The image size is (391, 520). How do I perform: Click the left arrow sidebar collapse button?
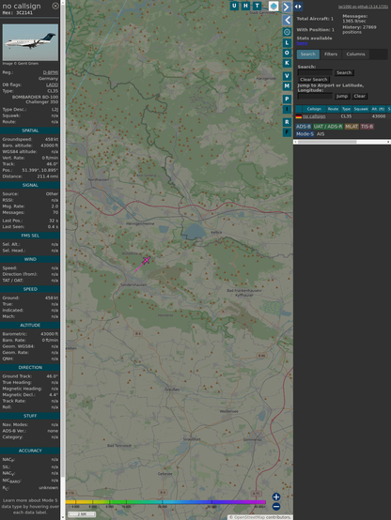(x=287, y=21)
